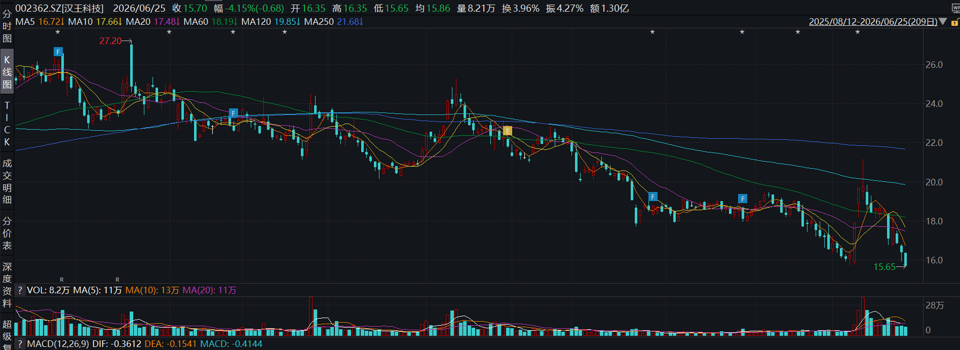
Task: Click the F marker on the MA250 line near 23.5
Action: coord(234,113)
